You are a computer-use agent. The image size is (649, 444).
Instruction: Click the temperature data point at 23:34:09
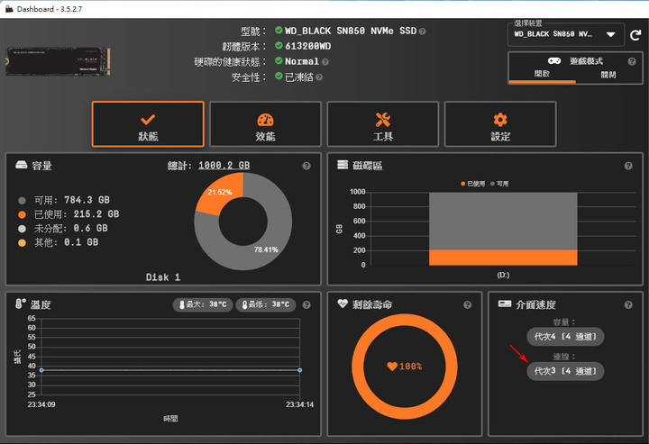point(41,370)
